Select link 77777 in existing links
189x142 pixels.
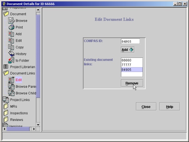132,65
